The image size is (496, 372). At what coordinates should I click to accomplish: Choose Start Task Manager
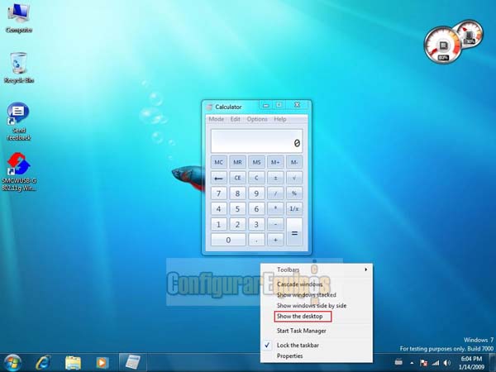click(317, 331)
